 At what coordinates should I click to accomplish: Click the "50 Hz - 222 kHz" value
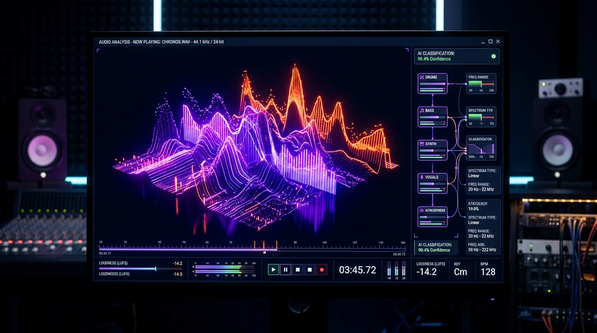[482, 250]
